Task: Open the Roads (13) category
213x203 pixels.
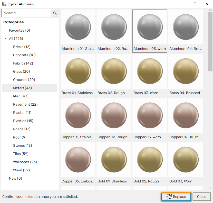Action: 22,129
